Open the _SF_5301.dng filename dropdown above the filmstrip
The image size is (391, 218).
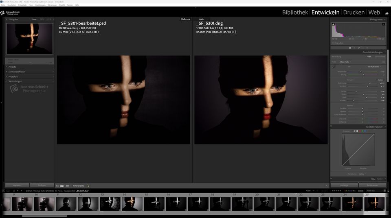click(83, 191)
